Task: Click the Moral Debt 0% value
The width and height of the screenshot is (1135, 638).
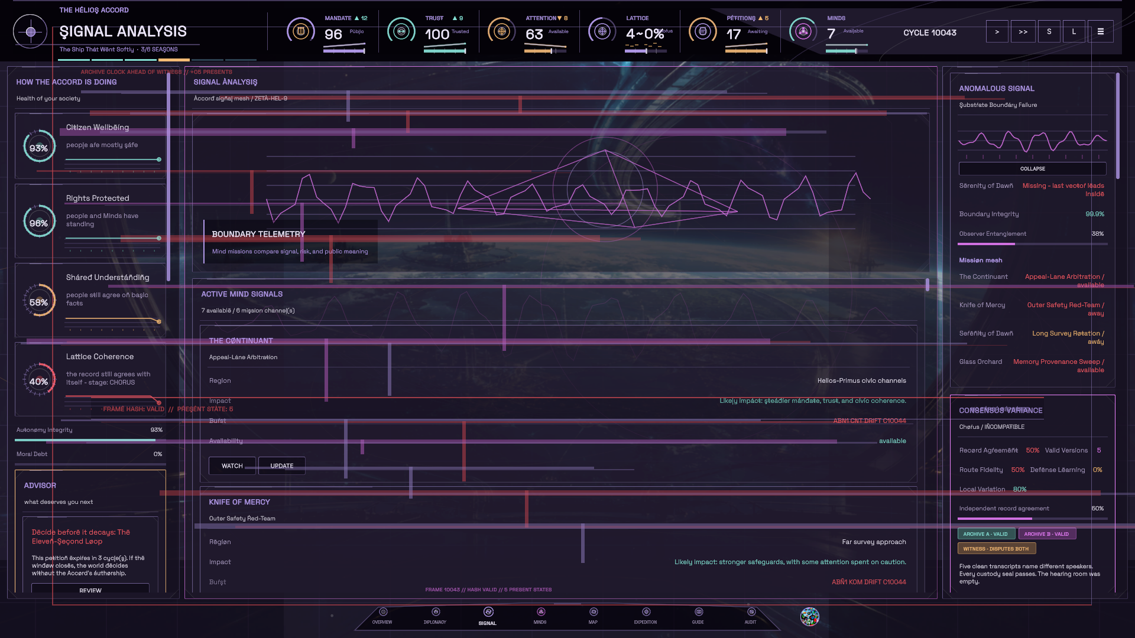Action: pos(157,454)
